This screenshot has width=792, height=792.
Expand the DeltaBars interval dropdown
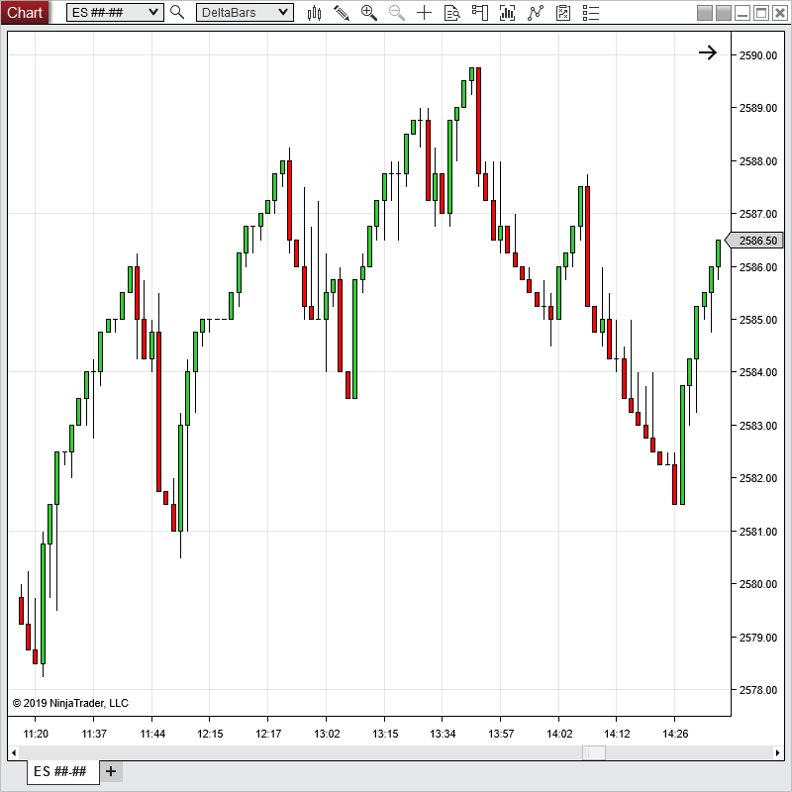[x=284, y=12]
